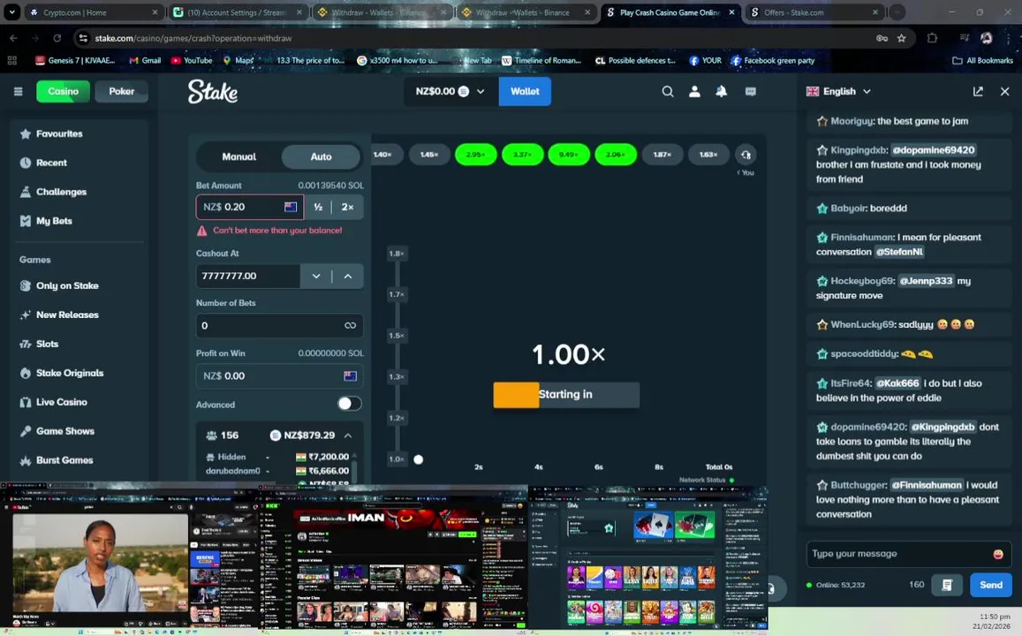Viewport: 1022px width, 636px height.
Task: Switch to Account Settings / Stream tab
Action: (x=238, y=11)
